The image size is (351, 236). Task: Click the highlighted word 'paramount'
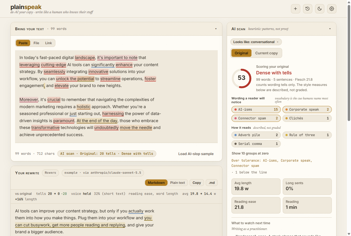point(64,121)
